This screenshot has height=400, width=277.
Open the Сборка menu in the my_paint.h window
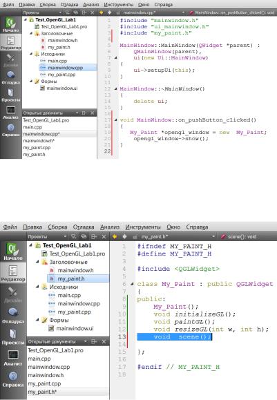click(57, 227)
